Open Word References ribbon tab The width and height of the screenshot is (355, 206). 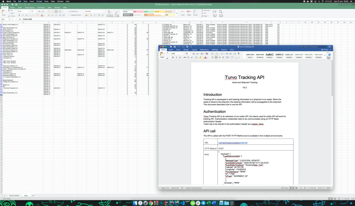point(204,50)
